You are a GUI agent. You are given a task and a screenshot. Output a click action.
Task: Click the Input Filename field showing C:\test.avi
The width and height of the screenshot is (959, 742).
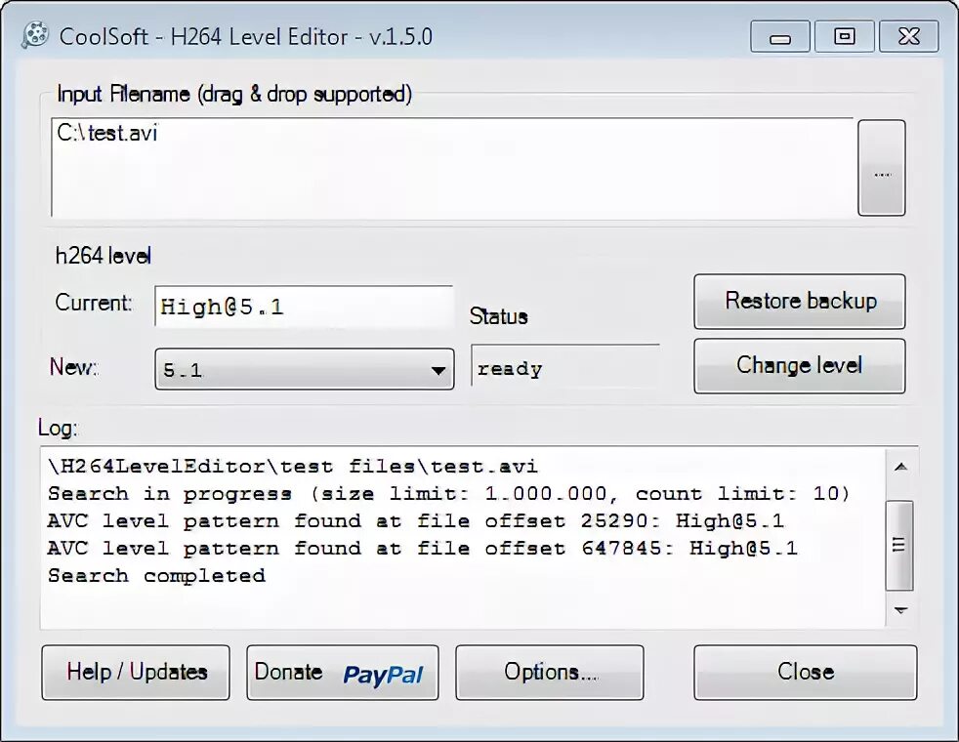coord(452,168)
